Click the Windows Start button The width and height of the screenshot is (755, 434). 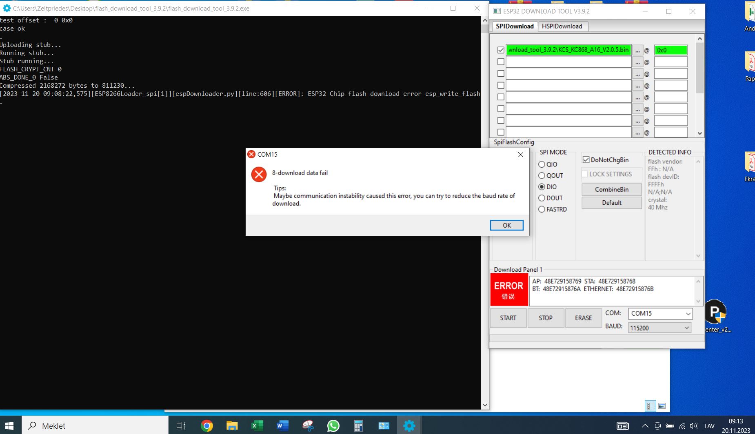[9, 426]
